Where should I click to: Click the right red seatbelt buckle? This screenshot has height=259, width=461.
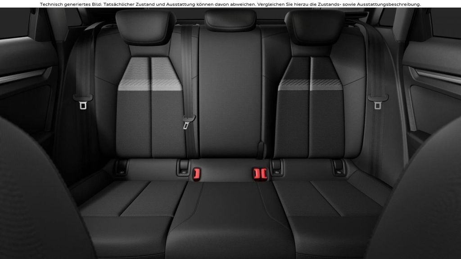click(258, 172)
